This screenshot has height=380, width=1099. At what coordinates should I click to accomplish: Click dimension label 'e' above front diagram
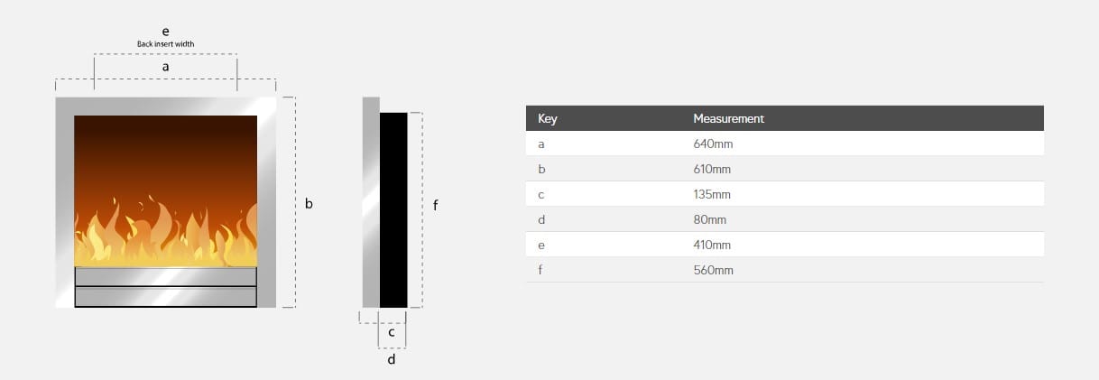click(165, 31)
